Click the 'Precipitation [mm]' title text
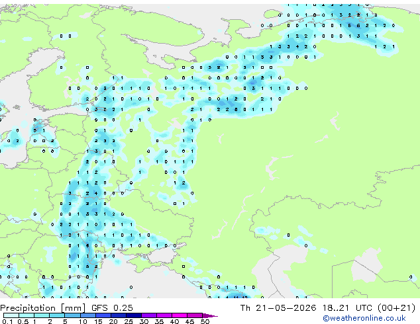This screenshot has height=324, width=420. coord(42,308)
